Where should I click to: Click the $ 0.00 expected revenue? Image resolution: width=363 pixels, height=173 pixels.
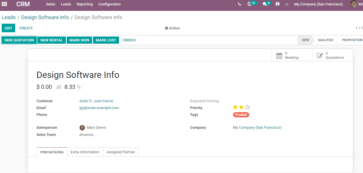click(44, 87)
